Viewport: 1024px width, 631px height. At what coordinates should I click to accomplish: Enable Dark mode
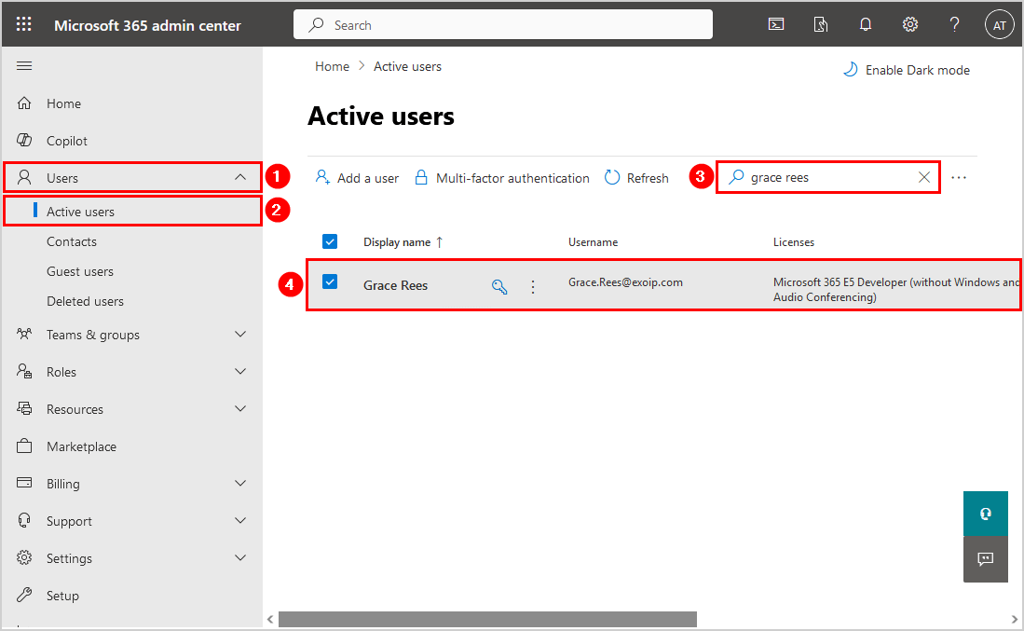pyautogui.click(x=907, y=70)
